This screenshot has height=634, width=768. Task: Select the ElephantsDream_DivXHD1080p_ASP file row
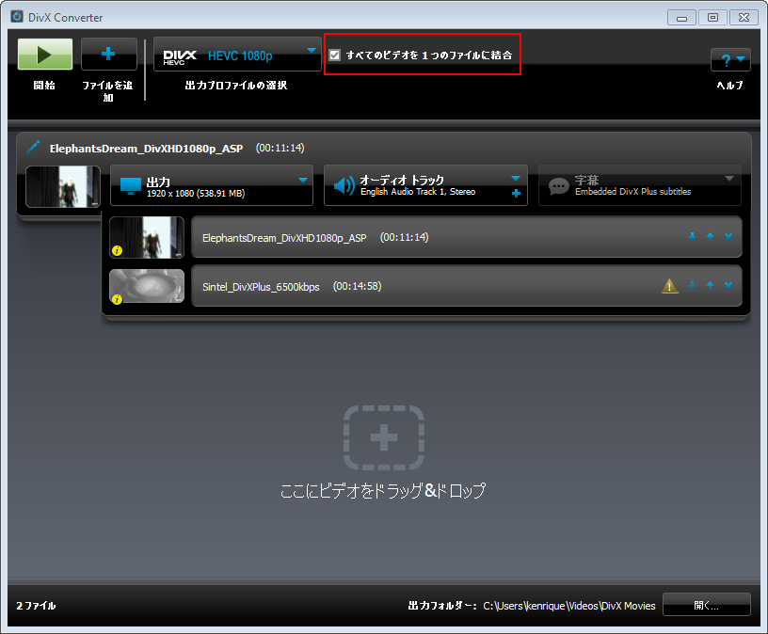click(466, 237)
